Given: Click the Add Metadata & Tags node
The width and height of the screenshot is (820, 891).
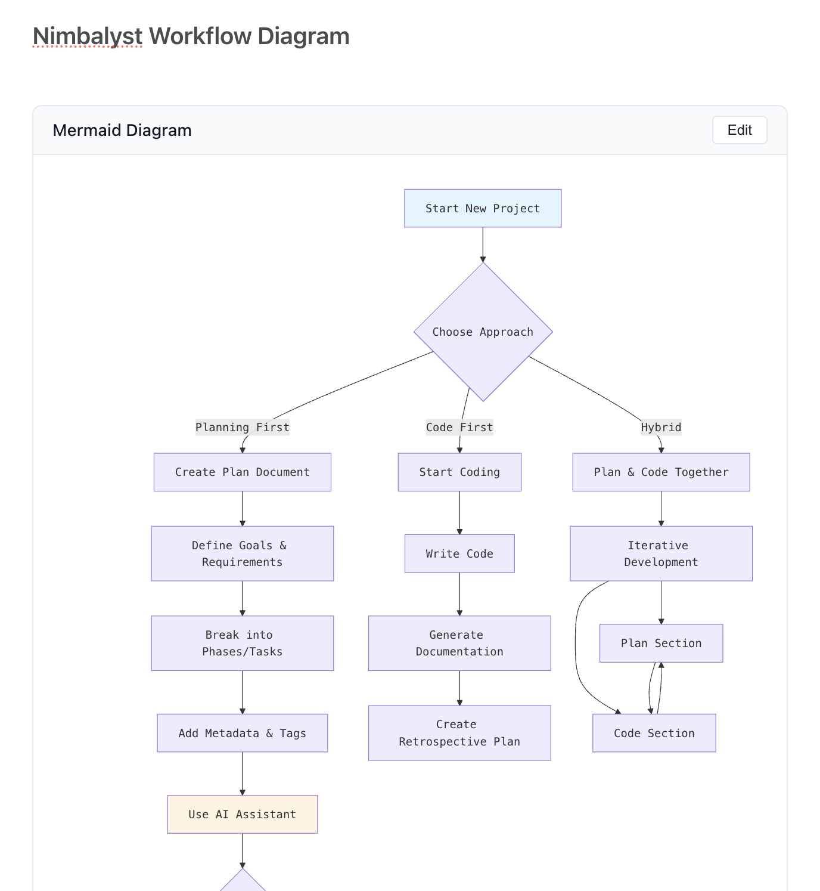Looking at the screenshot, I should click(242, 733).
